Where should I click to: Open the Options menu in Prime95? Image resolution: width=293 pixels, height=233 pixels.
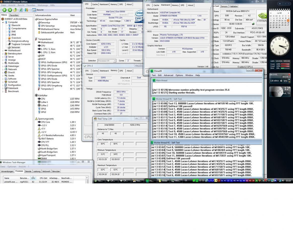(179, 75)
